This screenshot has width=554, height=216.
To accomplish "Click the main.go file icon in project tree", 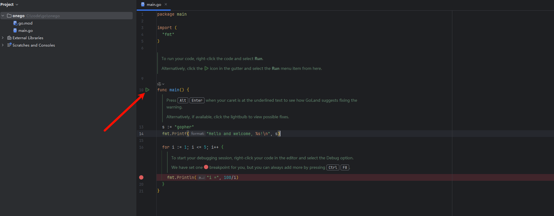I will click(15, 31).
